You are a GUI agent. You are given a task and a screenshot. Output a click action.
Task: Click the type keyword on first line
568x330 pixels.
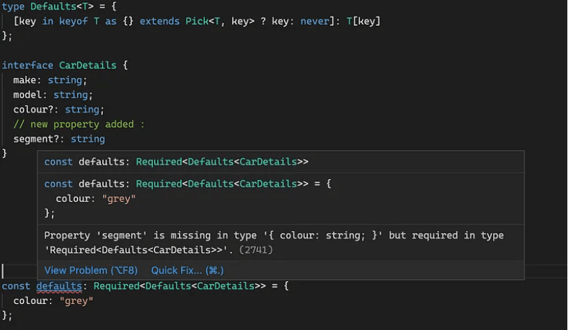coord(13,6)
